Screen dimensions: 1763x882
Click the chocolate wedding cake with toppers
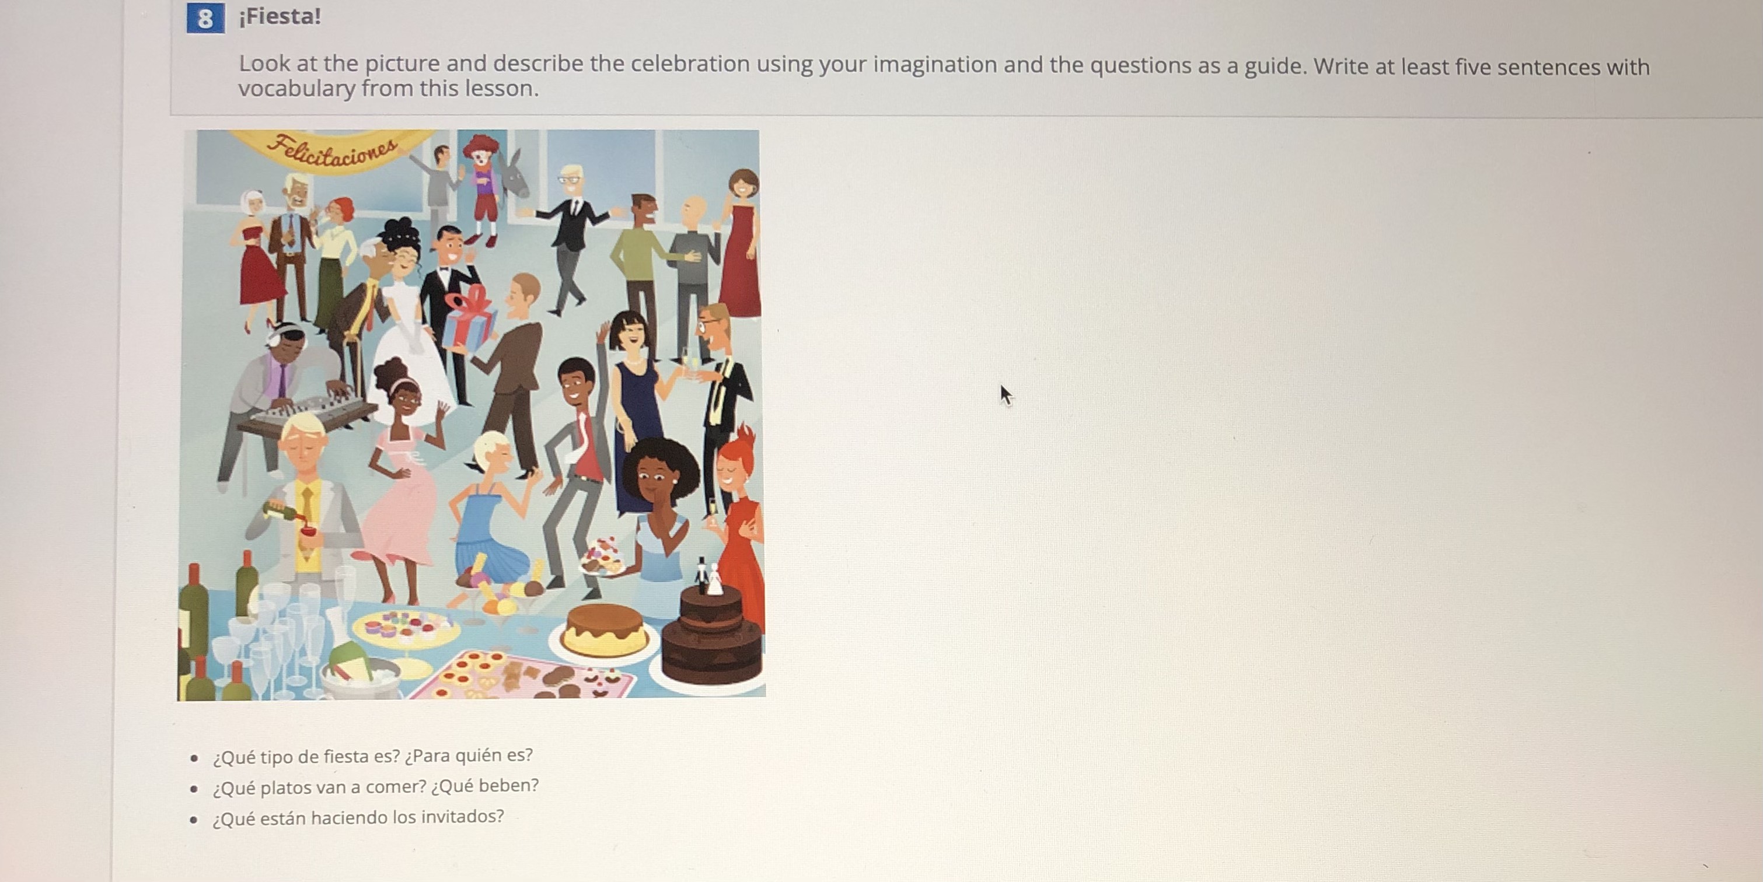712,628
